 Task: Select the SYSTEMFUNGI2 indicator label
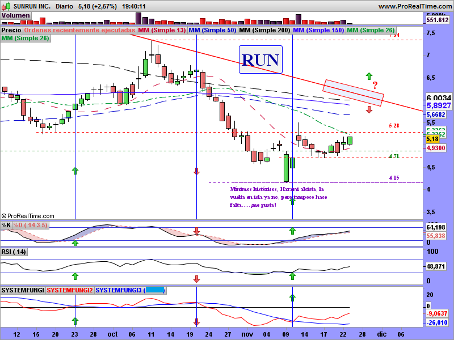[70, 290]
